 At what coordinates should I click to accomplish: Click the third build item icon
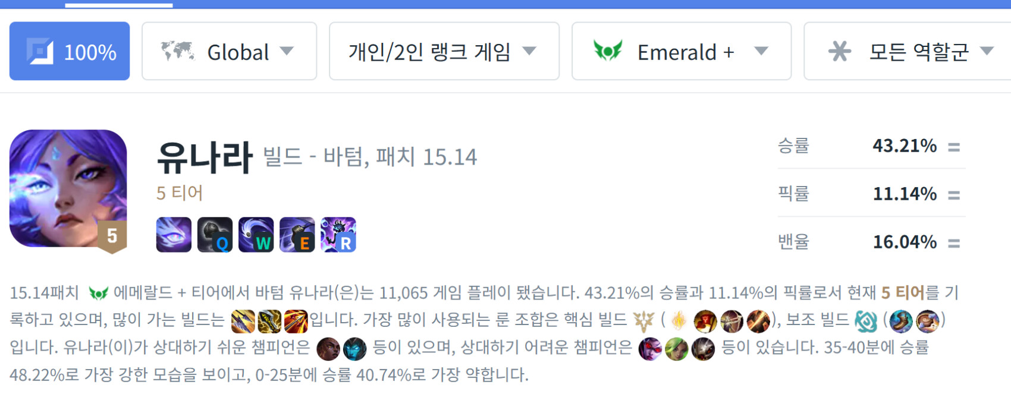tap(296, 321)
